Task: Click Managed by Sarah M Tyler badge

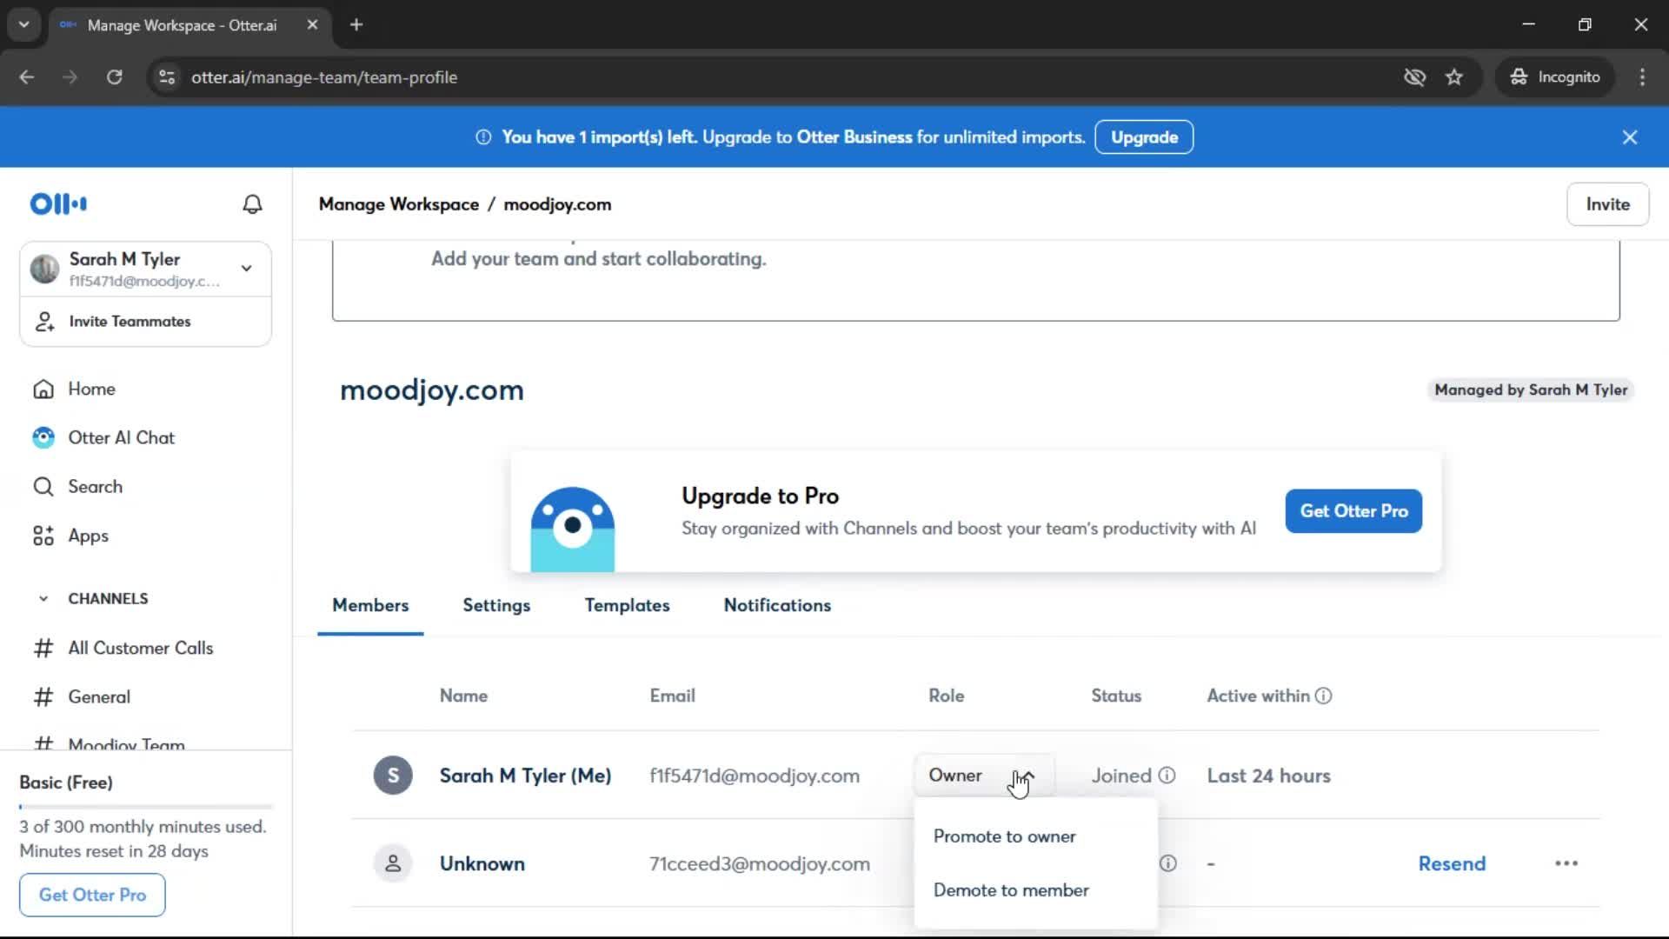Action: click(x=1530, y=390)
